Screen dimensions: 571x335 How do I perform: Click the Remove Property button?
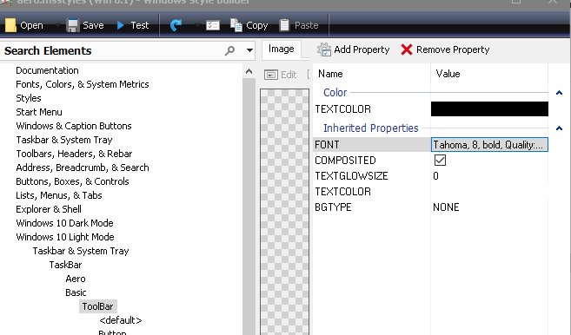(x=445, y=49)
